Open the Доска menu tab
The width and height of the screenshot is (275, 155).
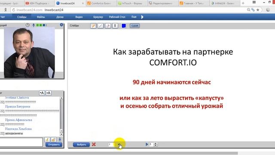60,17
